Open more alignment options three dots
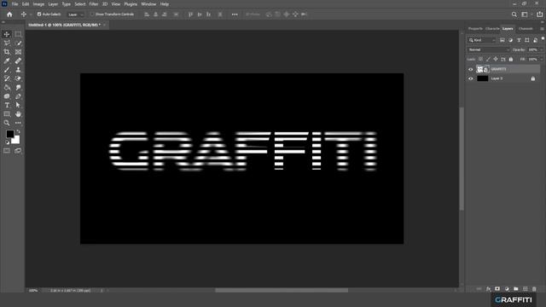 pyautogui.click(x=235, y=14)
